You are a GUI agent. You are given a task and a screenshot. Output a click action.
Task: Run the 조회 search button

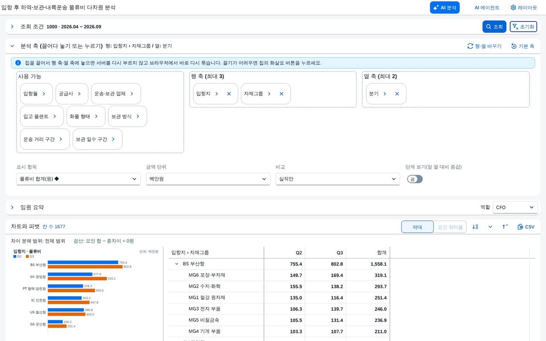click(x=494, y=26)
